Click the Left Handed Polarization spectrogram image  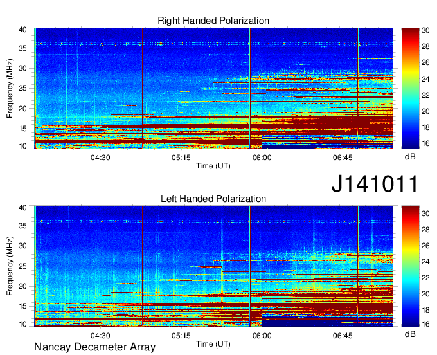tap(213, 266)
